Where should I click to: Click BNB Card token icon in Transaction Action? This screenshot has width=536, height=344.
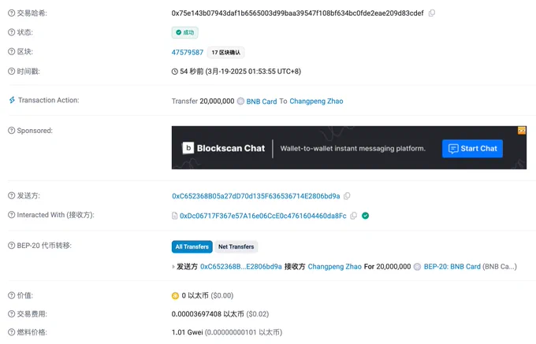click(x=240, y=102)
